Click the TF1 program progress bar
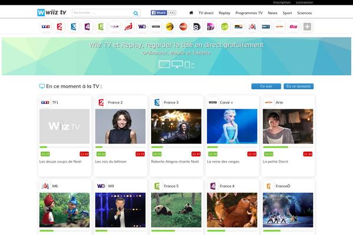Screen dimensions: 353x235 64,147
